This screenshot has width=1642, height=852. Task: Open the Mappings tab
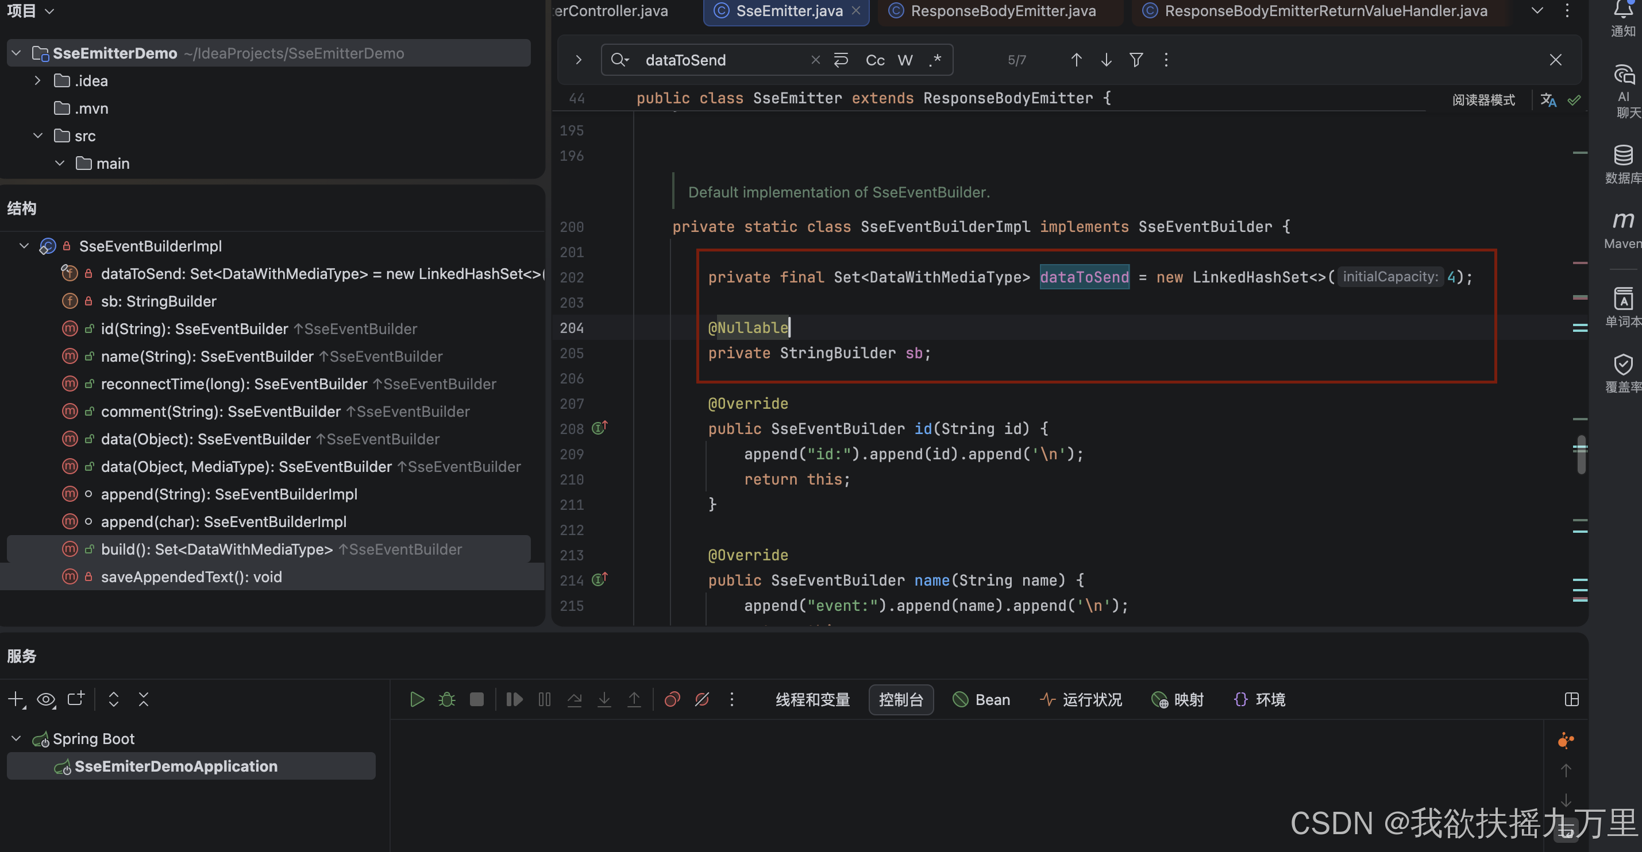click(1178, 700)
